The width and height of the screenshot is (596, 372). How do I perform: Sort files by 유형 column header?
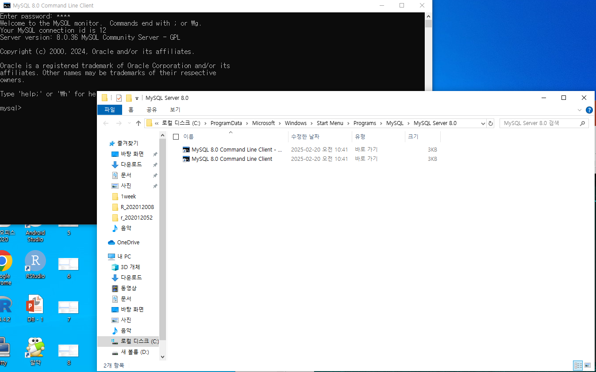point(378,137)
